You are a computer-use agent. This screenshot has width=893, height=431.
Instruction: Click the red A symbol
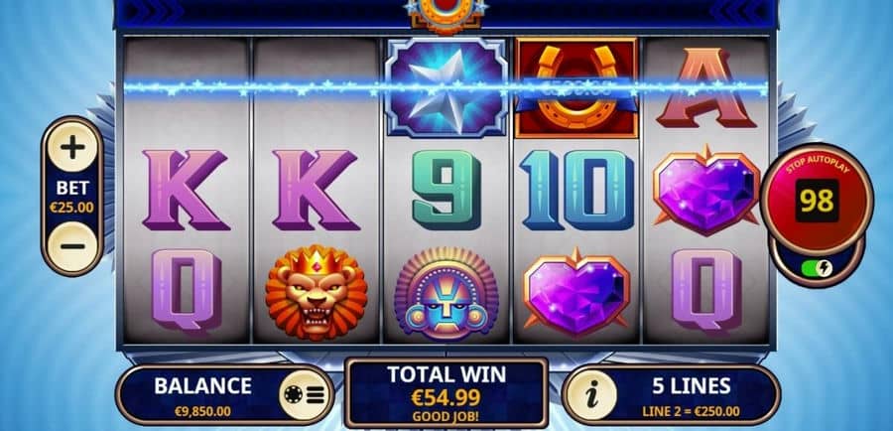[706, 87]
